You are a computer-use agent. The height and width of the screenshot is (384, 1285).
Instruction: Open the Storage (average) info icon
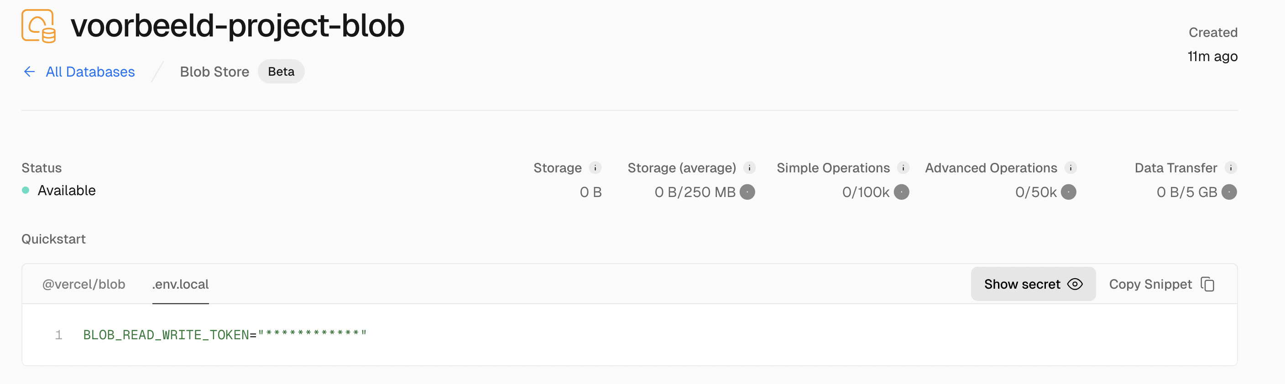pos(749,168)
